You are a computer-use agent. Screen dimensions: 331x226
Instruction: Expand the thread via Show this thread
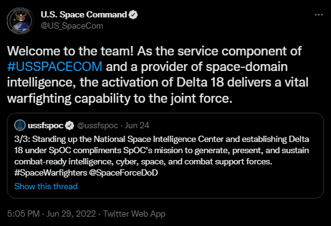click(x=46, y=186)
